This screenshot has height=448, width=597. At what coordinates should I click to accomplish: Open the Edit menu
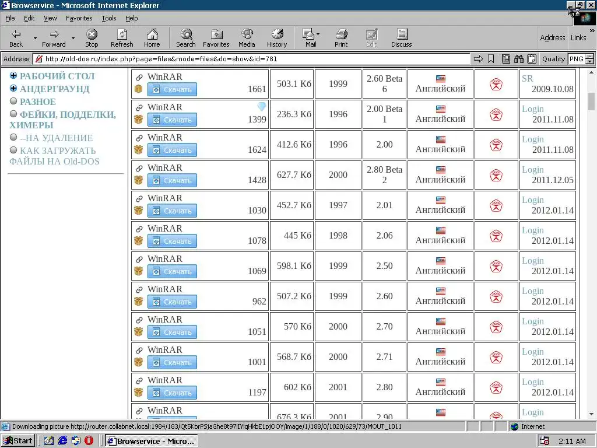(x=29, y=18)
